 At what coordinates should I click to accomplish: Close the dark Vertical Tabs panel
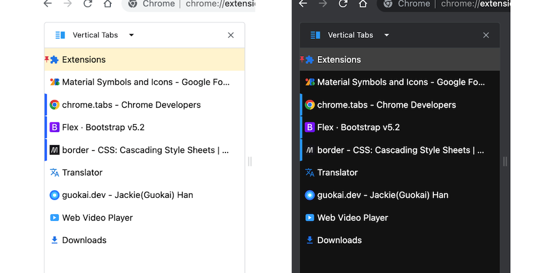coord(486,35)
